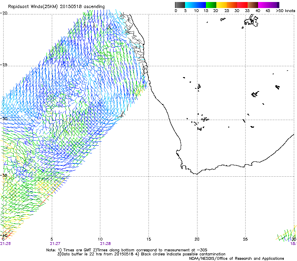Click the gray 0–5 knots color bar segment
Image resolution: width=297 pixels, height=261 pixels.
pos(180,5)
